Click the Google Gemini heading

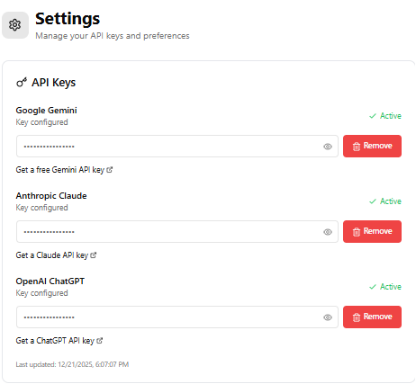[x=46, y=111]
